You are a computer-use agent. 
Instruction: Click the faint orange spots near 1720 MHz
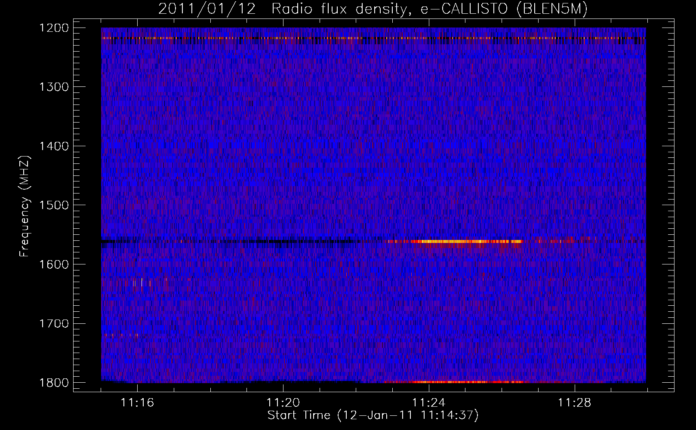pyautogui.click(x=120, y=335)
